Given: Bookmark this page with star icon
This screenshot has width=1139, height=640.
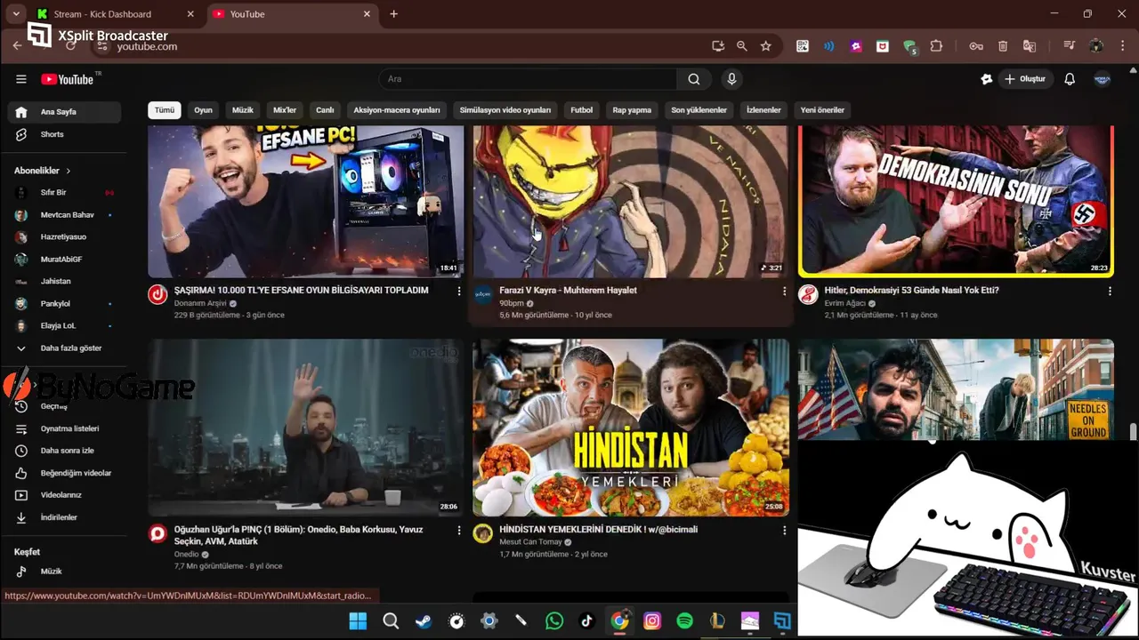Looking at the screenshot, I should (765, 46).
